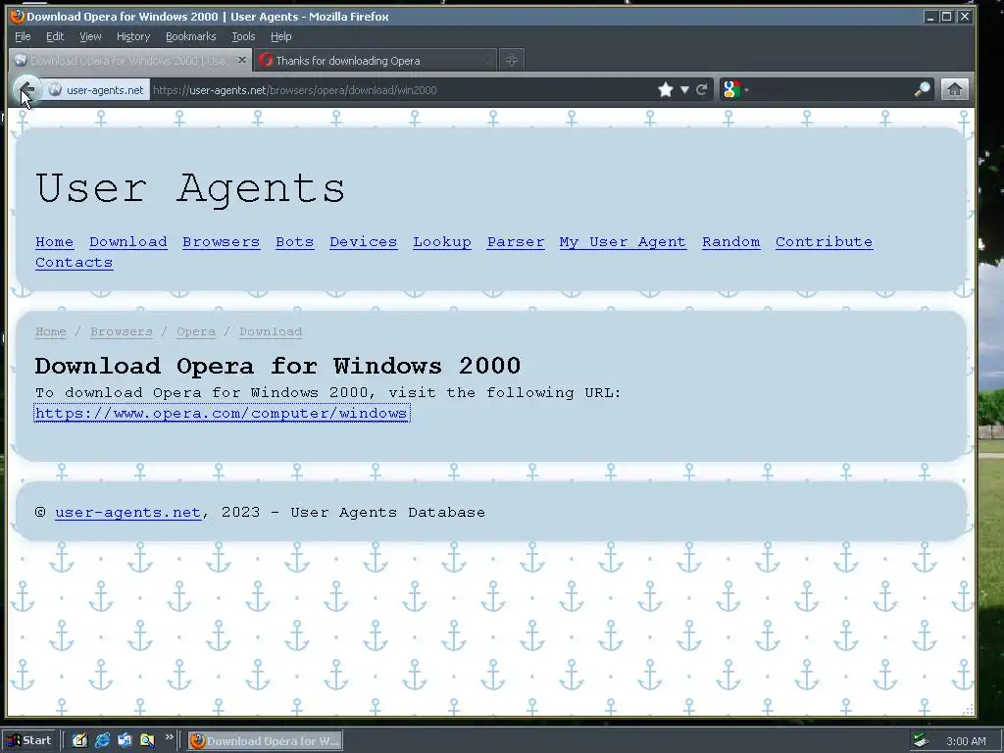Open the Bookmarks menu
This screenshot has width=1004, height=753.
(x=191, y=36)
